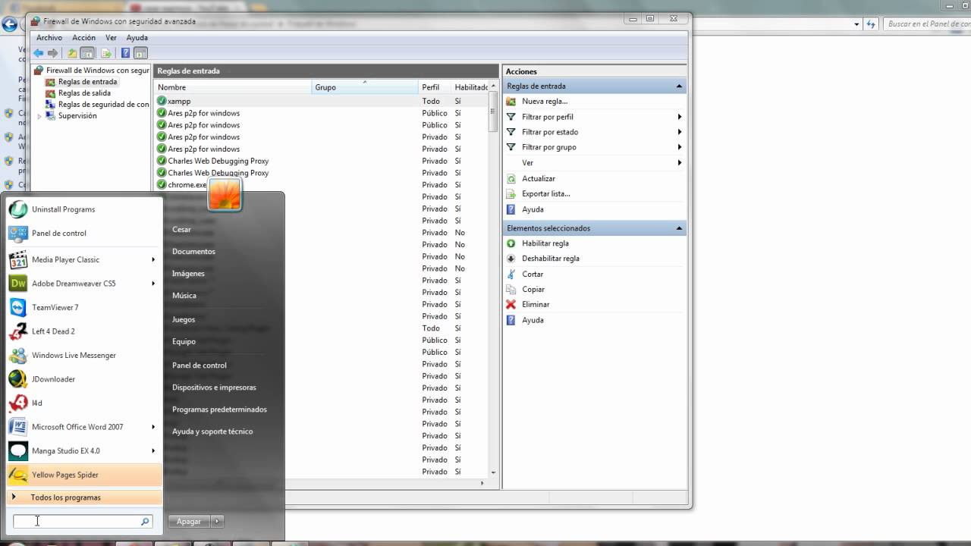Open the Filtrar por perfil submenu arrow
The width and height of the screenshot is (971, 546).
(x=679, y=117)
